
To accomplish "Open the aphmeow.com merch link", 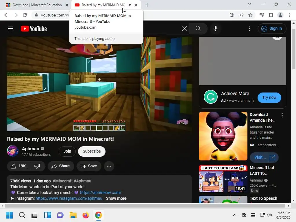I will (x=101, y=193).
